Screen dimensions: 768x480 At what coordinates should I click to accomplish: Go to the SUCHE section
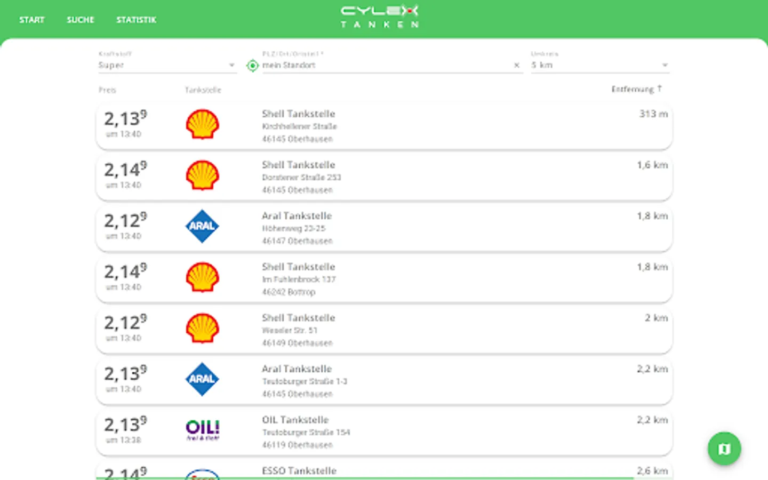pyautogui.click(x=81, y=20)
